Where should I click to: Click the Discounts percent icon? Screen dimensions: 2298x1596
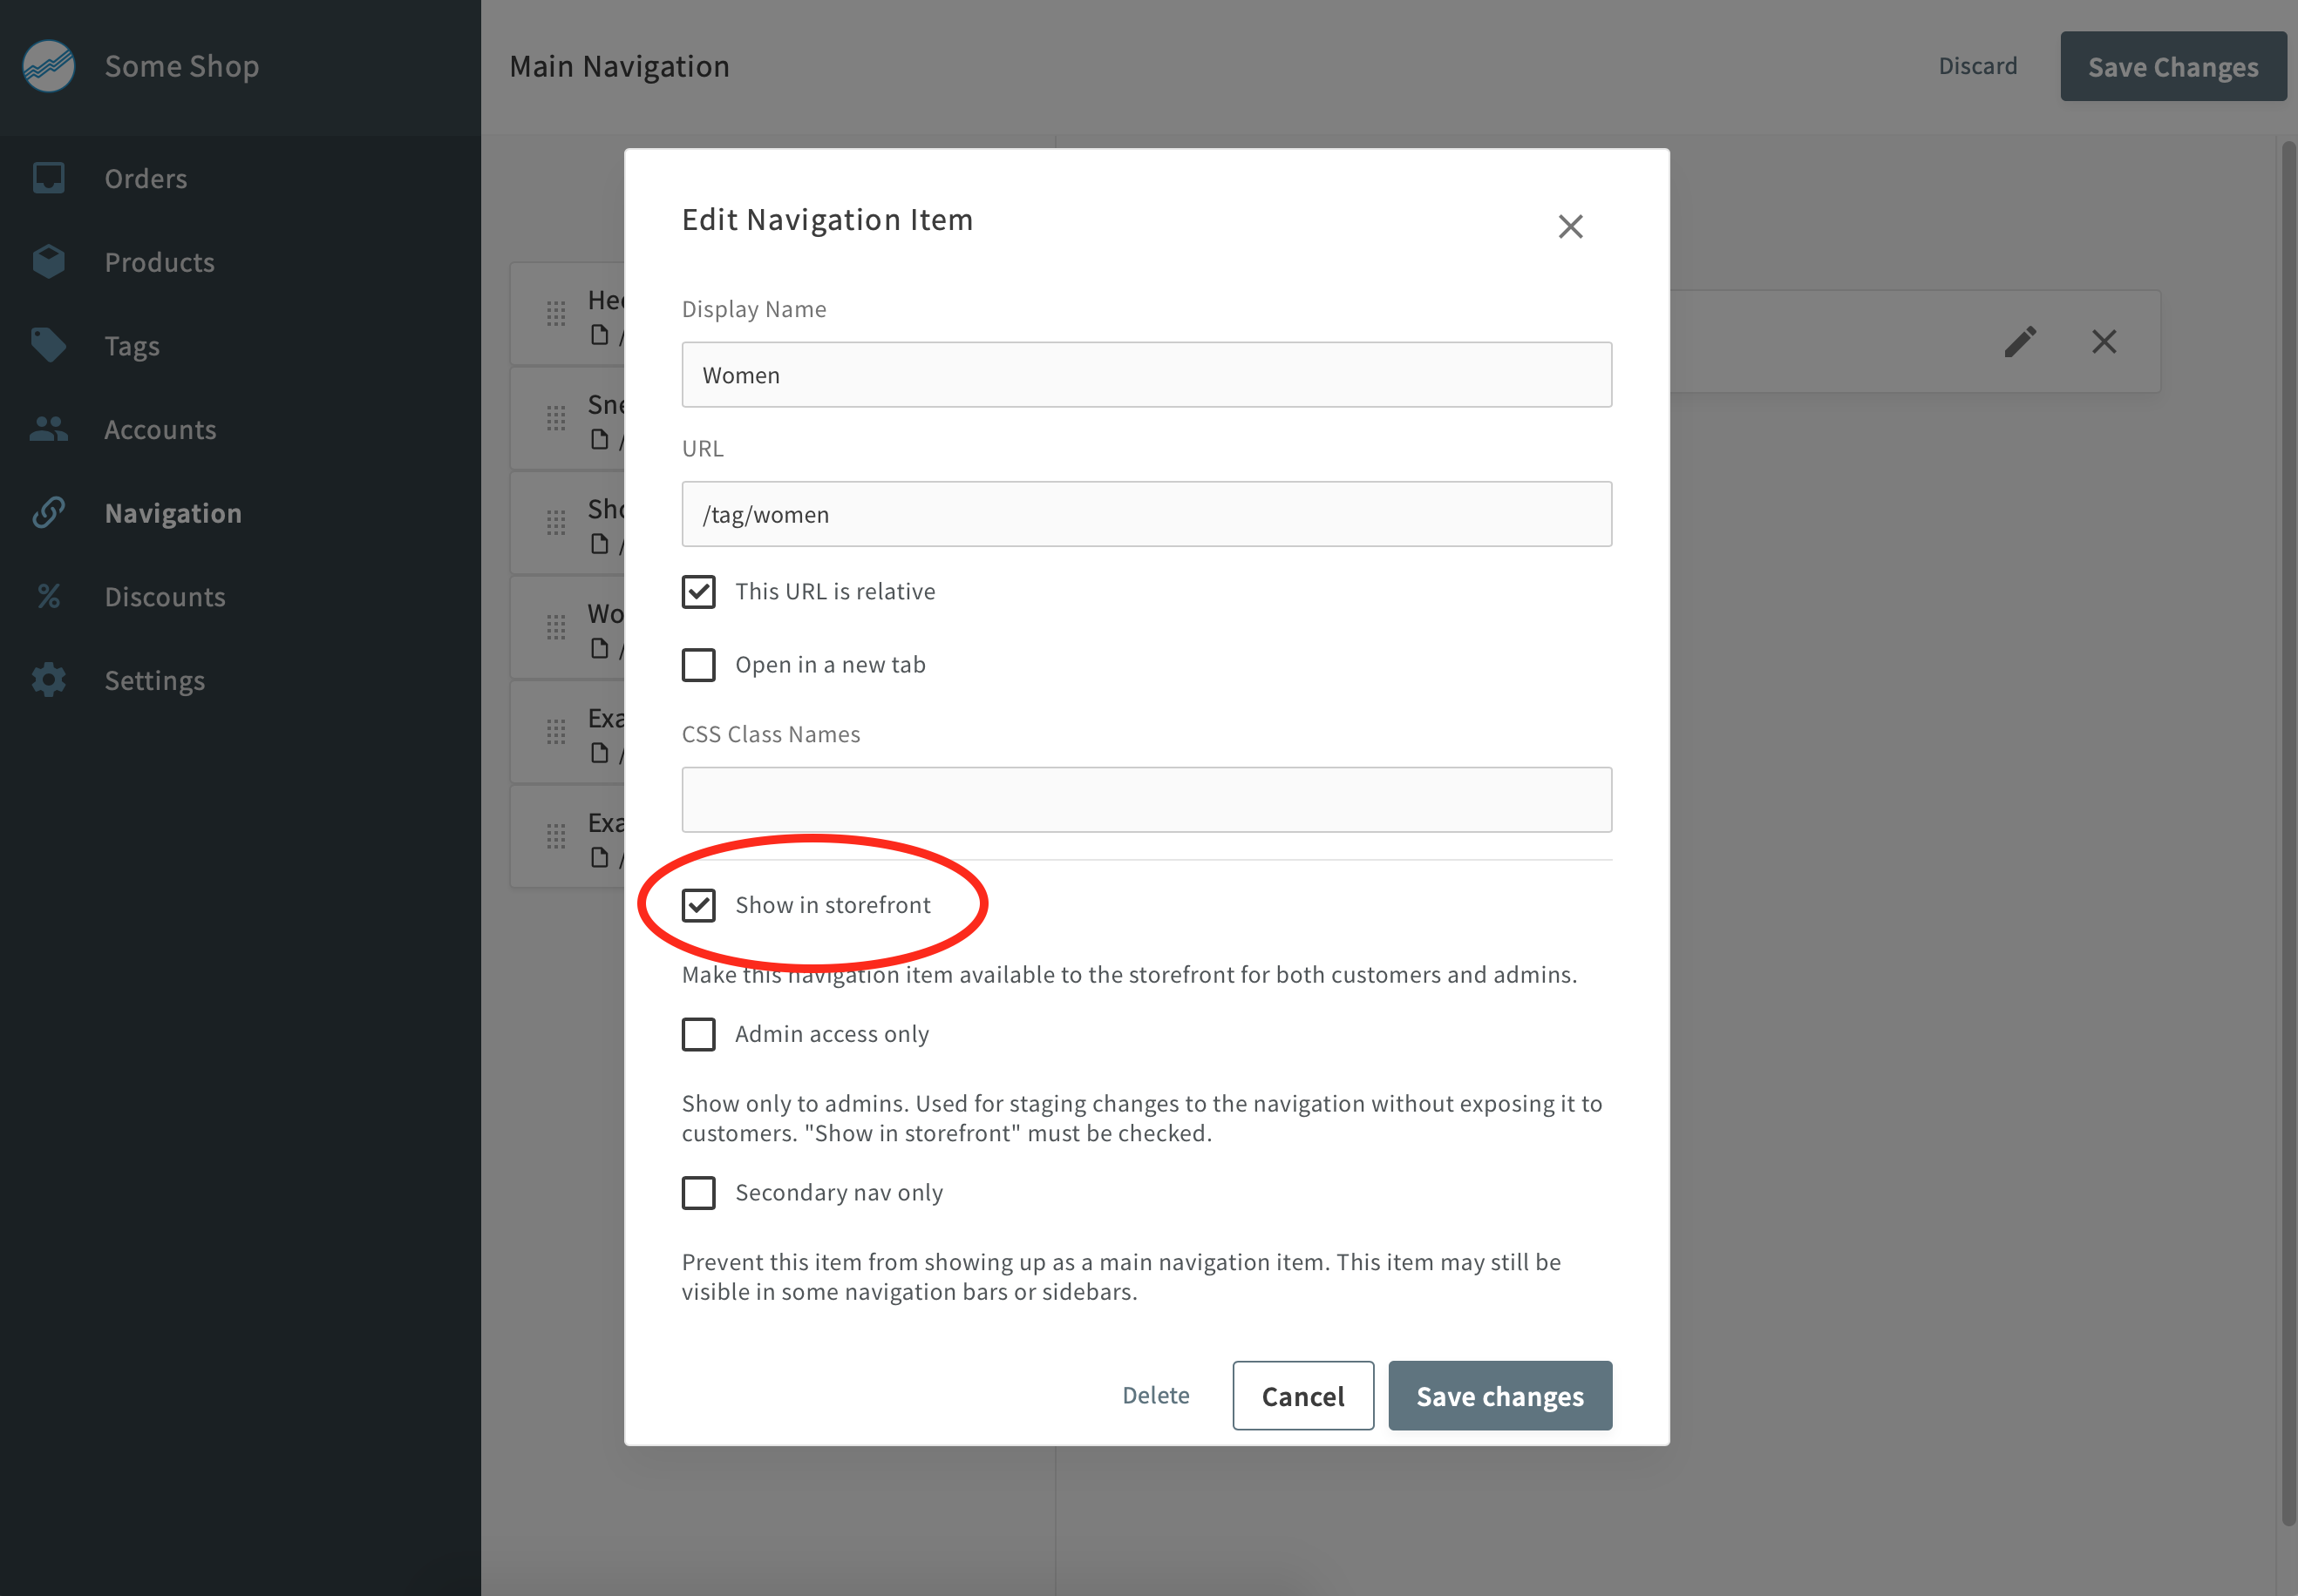click(48, 596)
